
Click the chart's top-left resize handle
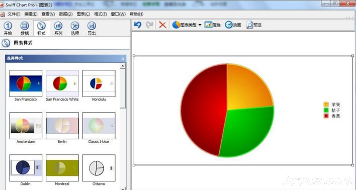[x=134, y=56]
